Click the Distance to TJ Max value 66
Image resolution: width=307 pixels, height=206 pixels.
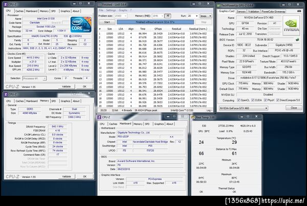coord(201,153)
